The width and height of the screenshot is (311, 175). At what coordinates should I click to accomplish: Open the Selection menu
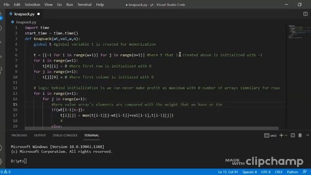[x=33, y=4]
